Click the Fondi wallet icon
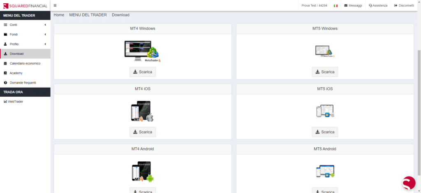Viewport: 421px width, 193px height. tap(5, 35)
